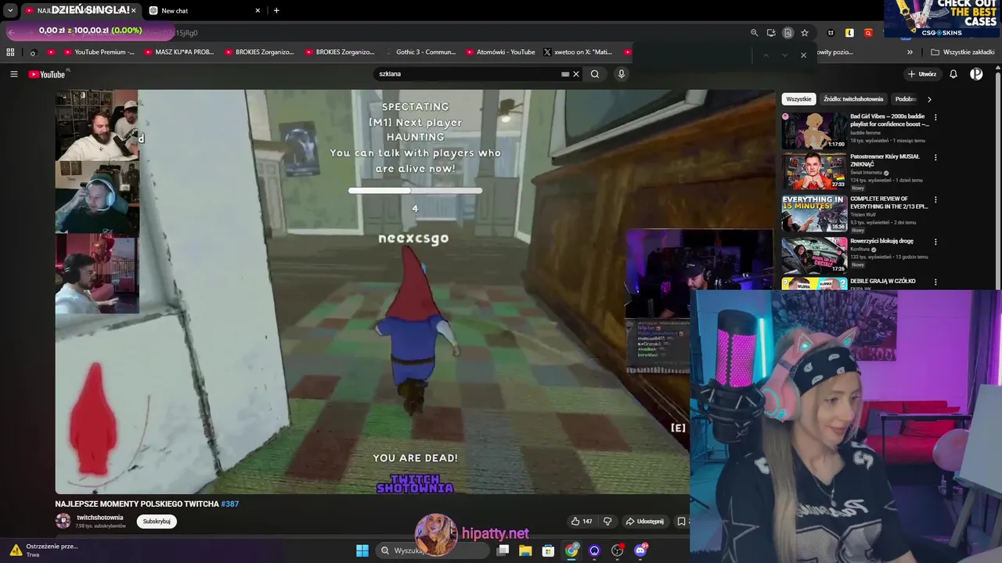Click the Utwórz create button

click(x=922, y=74)
